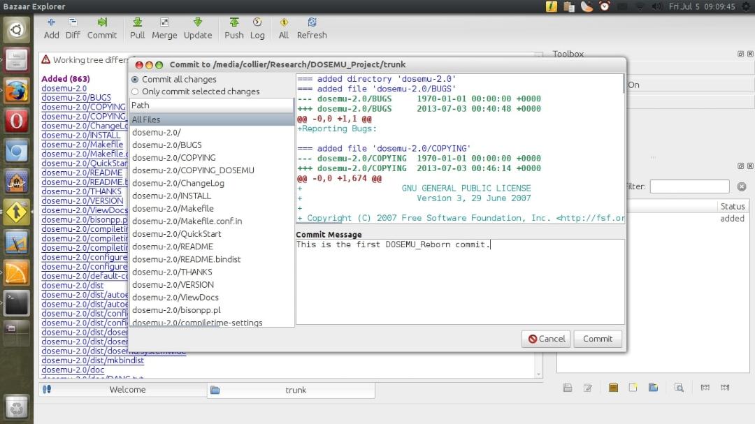Open the dosemu-2.0/doc link
Viewport: 755px width, 424px height.
pyautogui.click(x=73, y=370)
